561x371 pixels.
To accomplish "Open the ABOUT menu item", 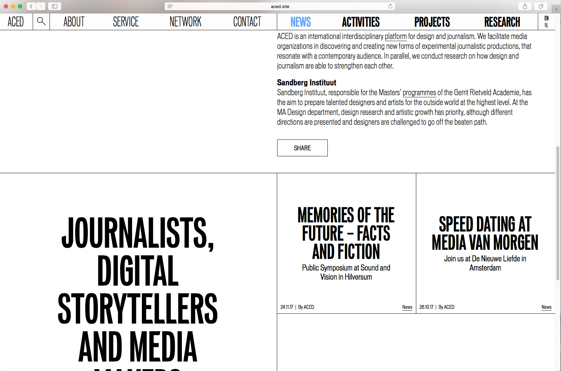I will (x=74, y=22).
